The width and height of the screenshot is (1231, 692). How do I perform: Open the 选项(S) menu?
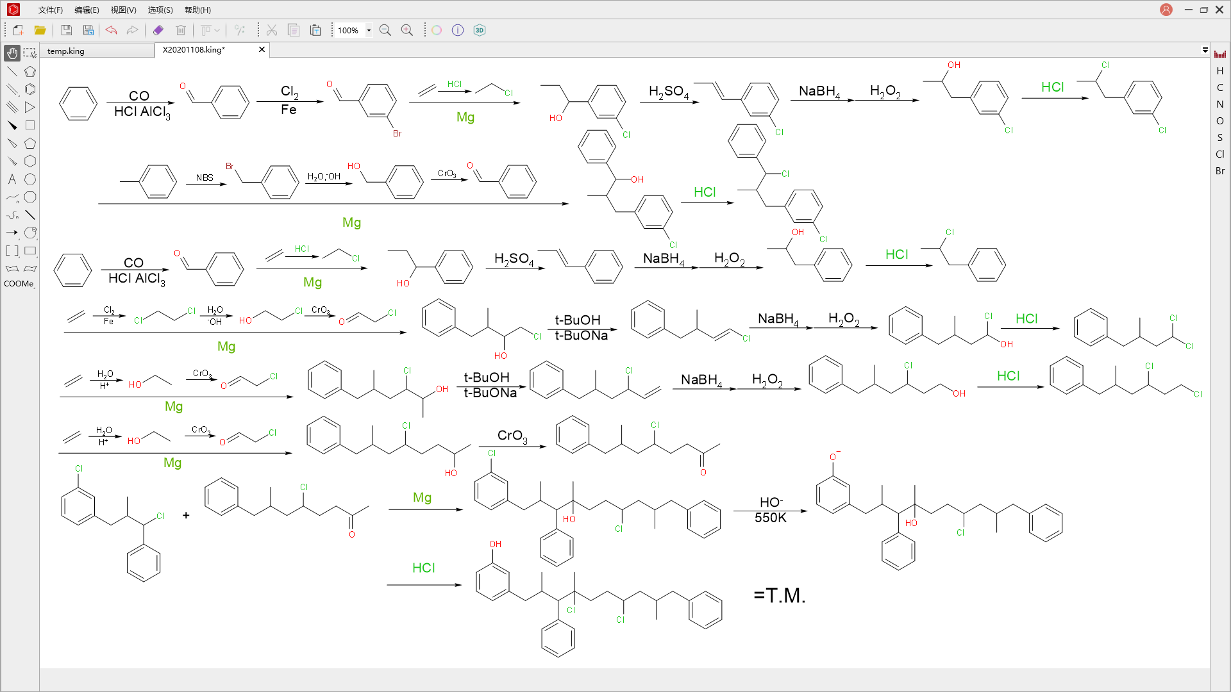click(160, 10)
